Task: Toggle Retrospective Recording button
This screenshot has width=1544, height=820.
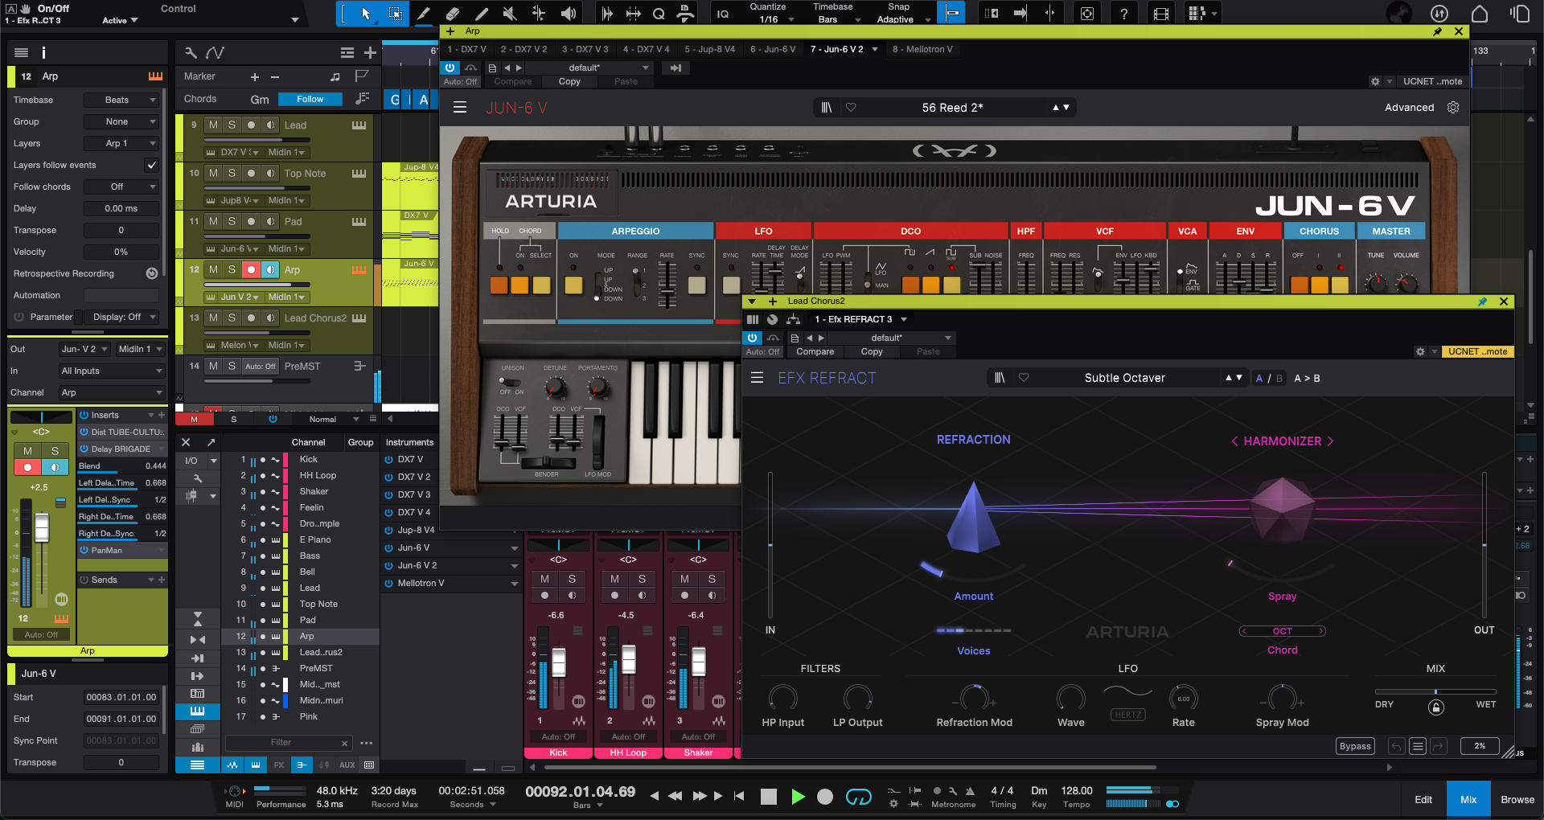Action: pos(151,273)
